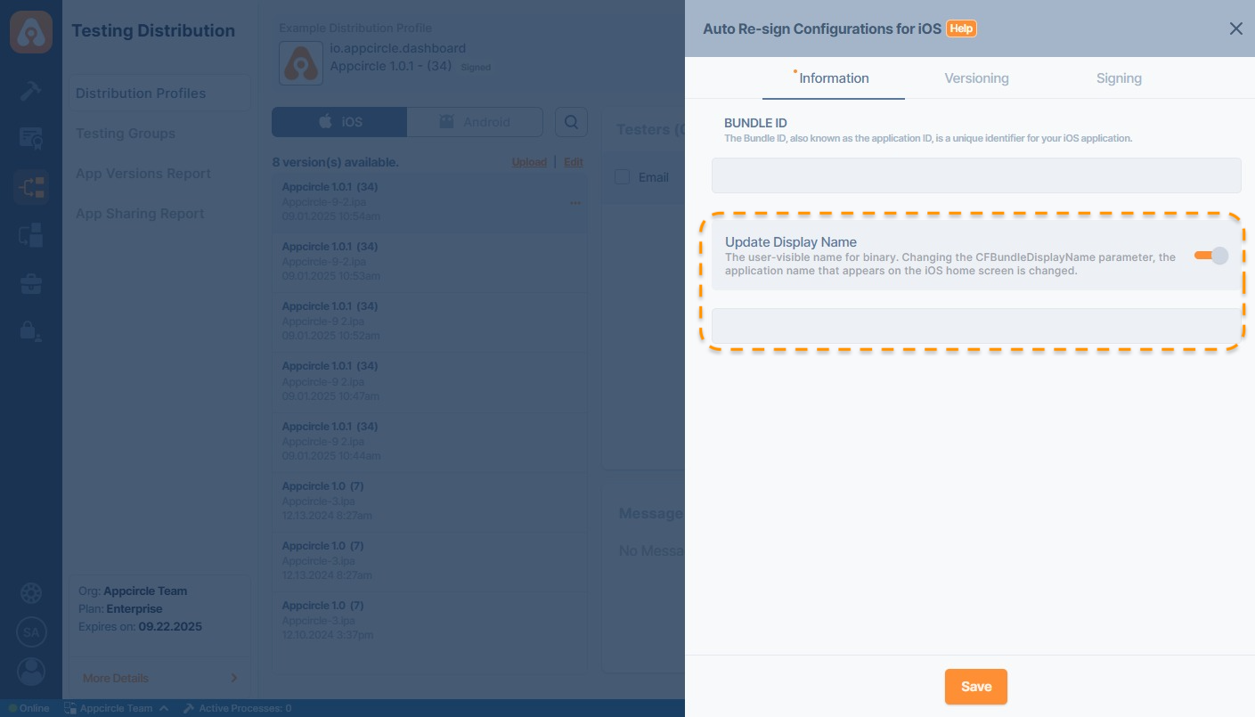Viewport: 1255px width, 717px height.
Task: Click the orange Save button
Action: pyautogui.click(x=976, y=687)
